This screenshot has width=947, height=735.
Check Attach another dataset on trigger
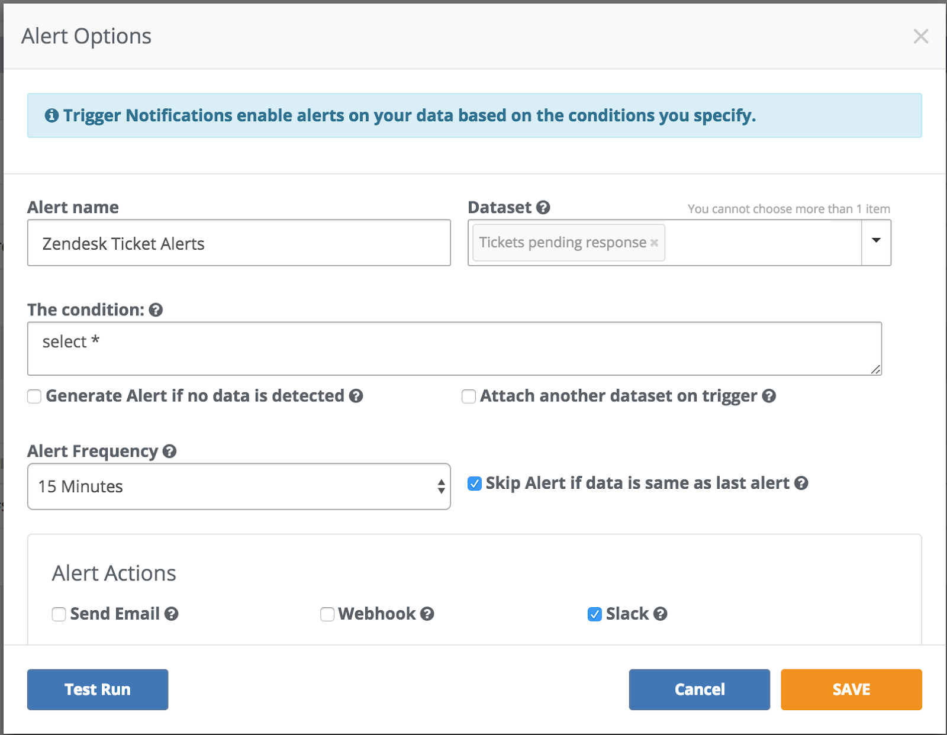tap(468, 396)
